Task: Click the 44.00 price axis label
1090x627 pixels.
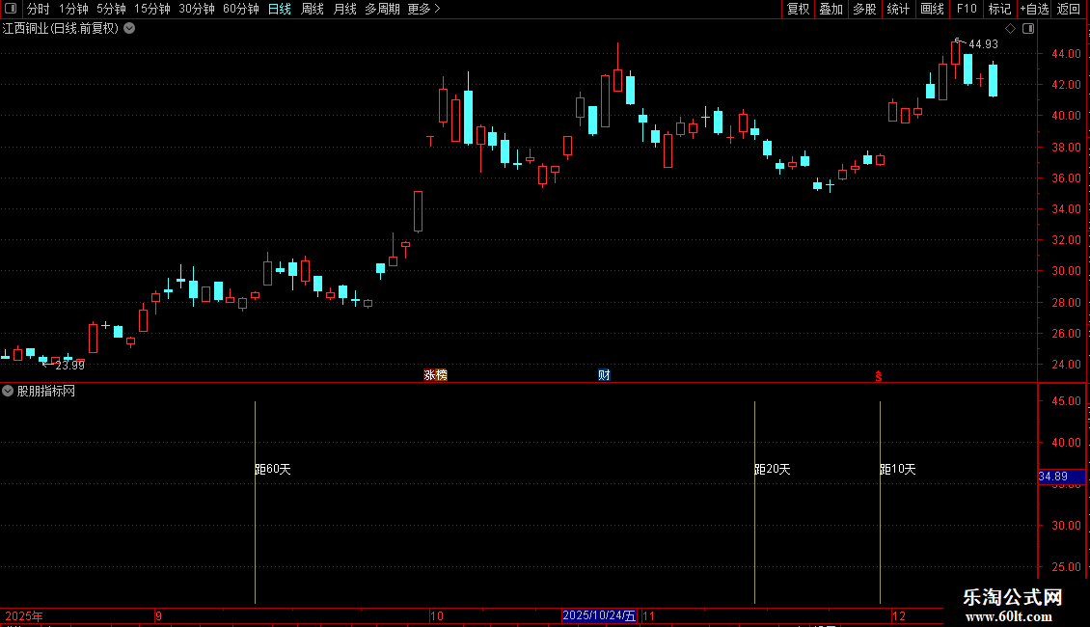Action: 1066,53
